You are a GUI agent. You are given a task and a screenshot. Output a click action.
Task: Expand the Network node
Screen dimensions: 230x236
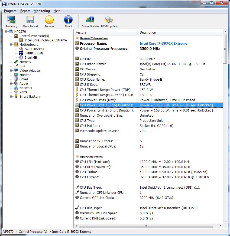coord(11,88)
